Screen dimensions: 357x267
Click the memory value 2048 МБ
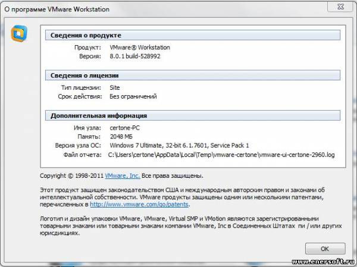pyautogui.click(x=121, y=137)
